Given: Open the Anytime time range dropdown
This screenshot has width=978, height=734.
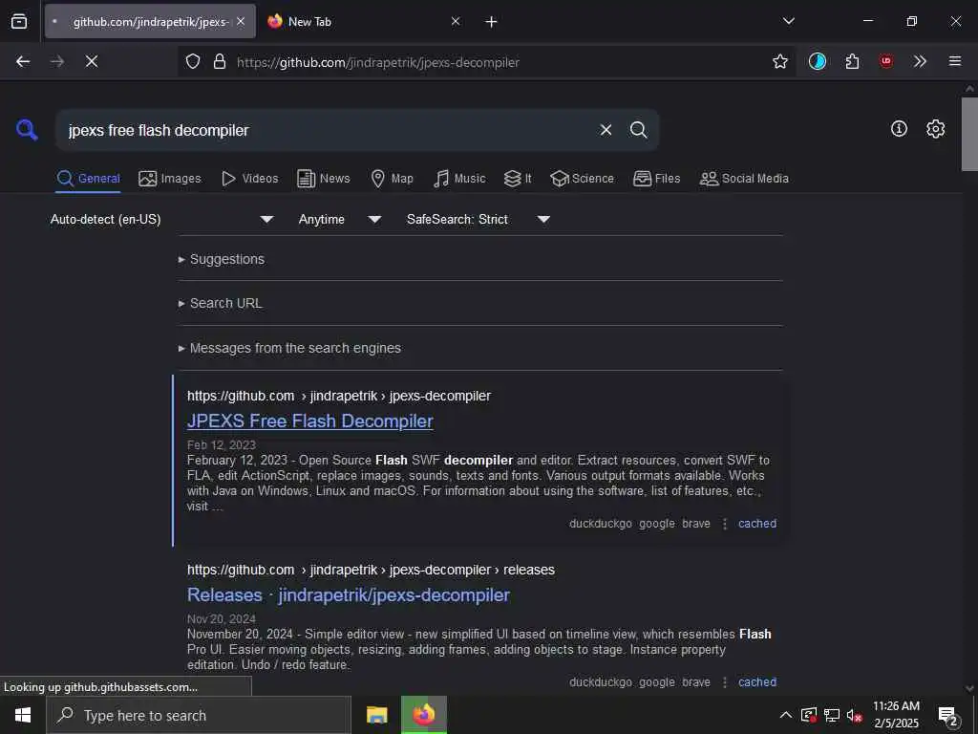Looking at the screenshot, I should pos(339,219).
